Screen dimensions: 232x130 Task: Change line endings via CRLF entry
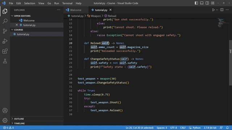pyautogui.click(x=183, y=128)
